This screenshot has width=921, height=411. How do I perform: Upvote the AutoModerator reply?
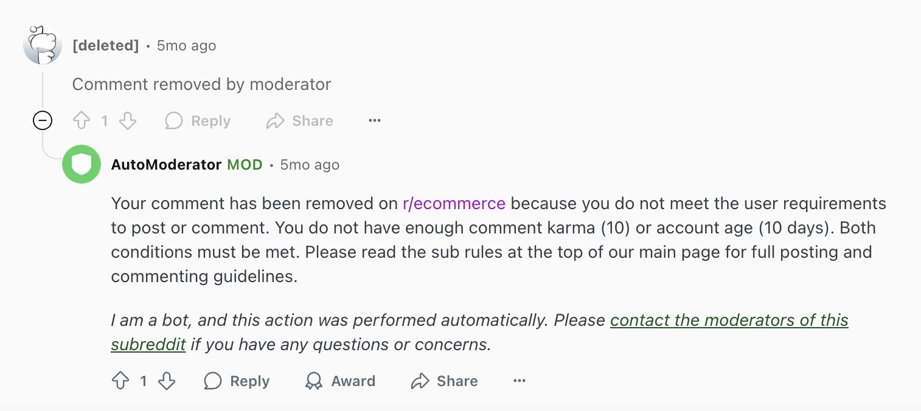coord(120,381)
